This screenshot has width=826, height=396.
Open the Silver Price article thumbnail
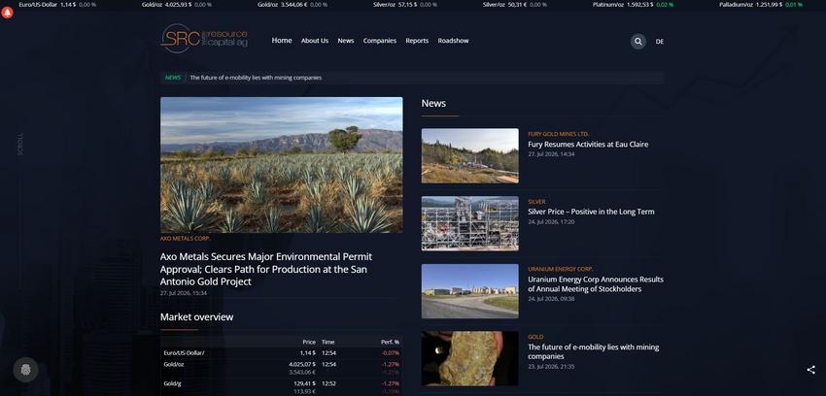coord(470,223)
